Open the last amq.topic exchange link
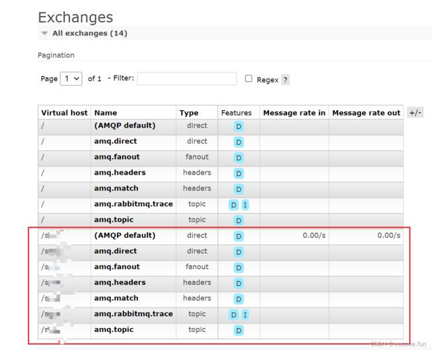The height and width of the screenshot is (350, 432). click(x=114, y=329)
